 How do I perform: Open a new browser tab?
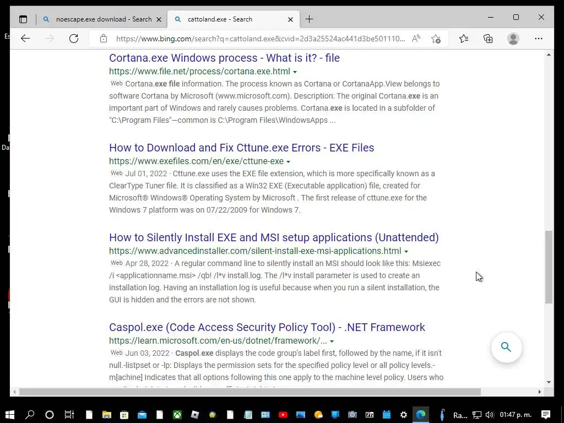[310, 19]
